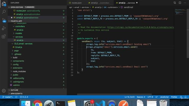This screenshot has width=189, height=106.
Task: Open the .editorconfig file
Action: pos(38,78)
